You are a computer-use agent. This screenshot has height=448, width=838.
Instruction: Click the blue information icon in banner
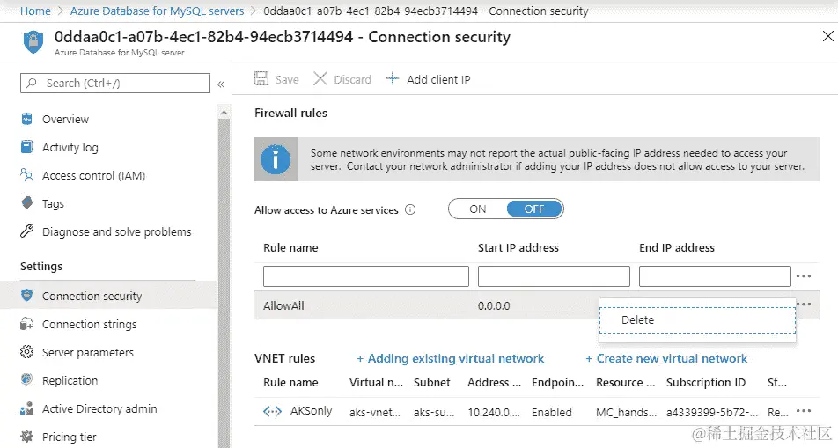(x=276, y=159)
